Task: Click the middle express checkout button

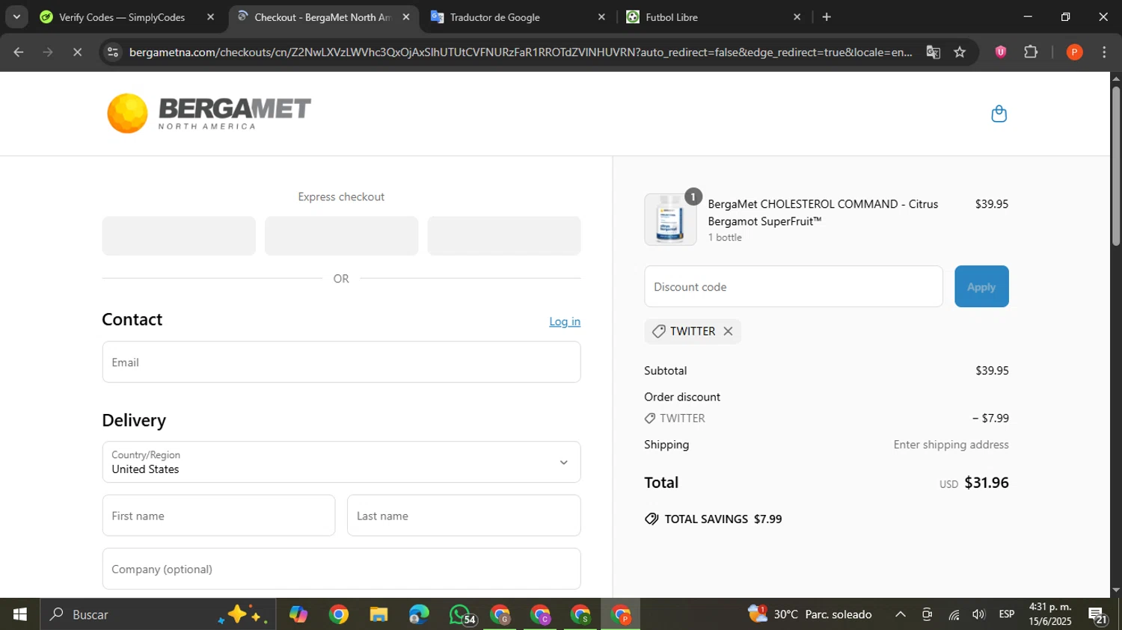Action: point(341,236)
